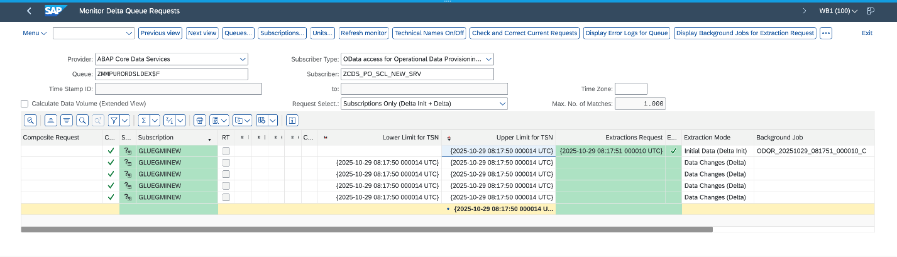897x257 pixels.
Task: Click the Find search icon in table toolbar
Action: point(82,120)
